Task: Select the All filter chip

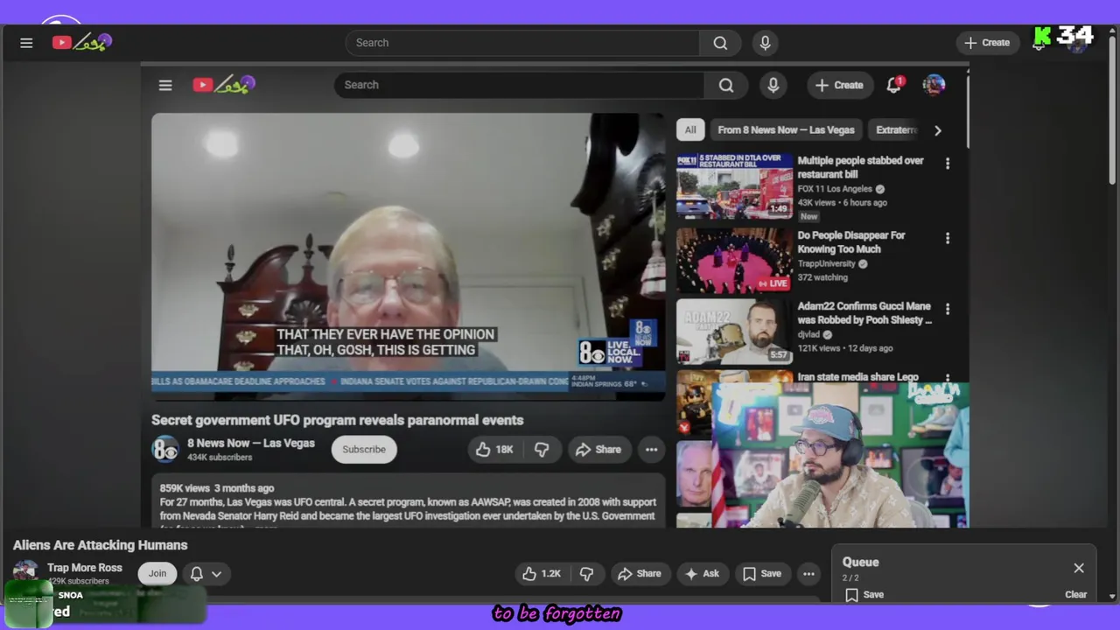Action: coord(690,130)
